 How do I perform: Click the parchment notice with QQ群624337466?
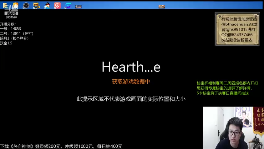[237, 29]
